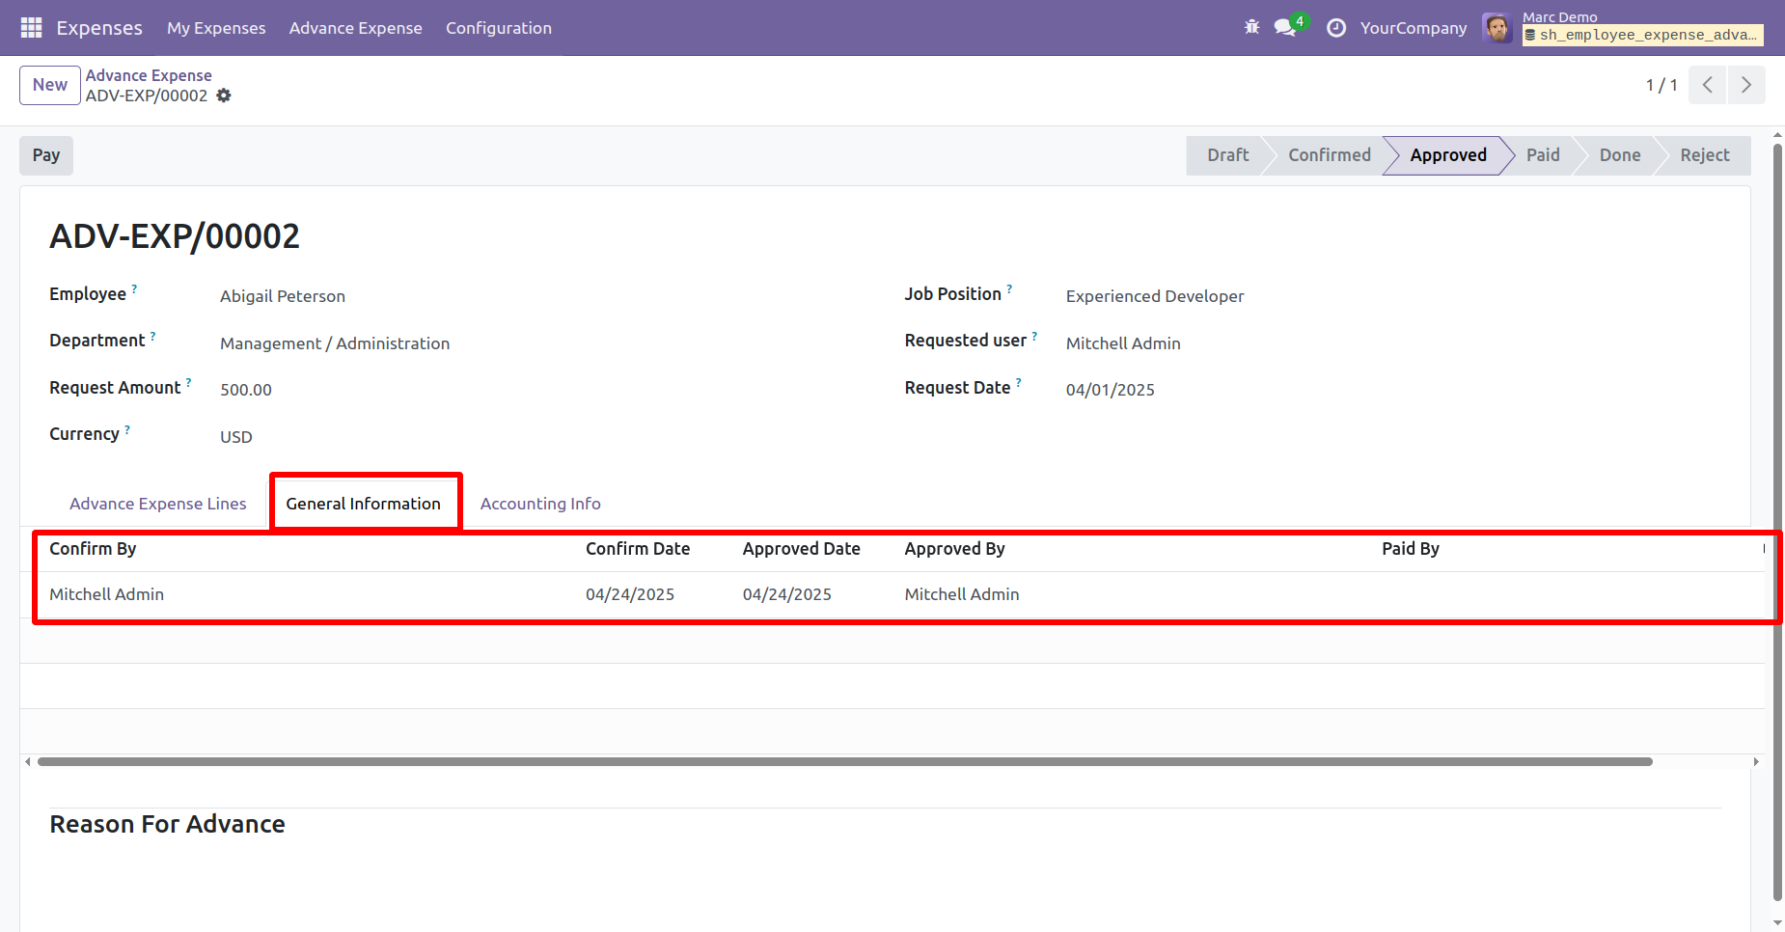Click Job Position value Experienced Developer

(1155, 296)
